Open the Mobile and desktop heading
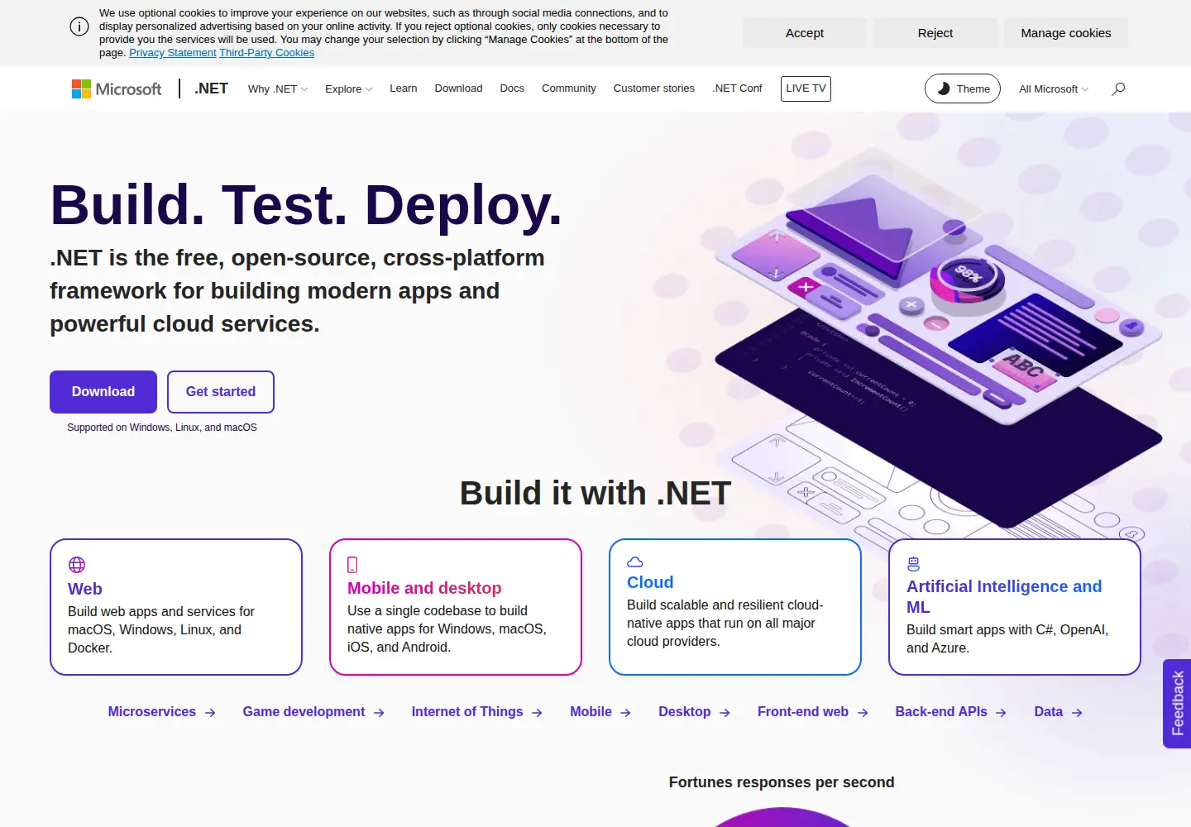1191x827 pixels. (x=424, y=588)
